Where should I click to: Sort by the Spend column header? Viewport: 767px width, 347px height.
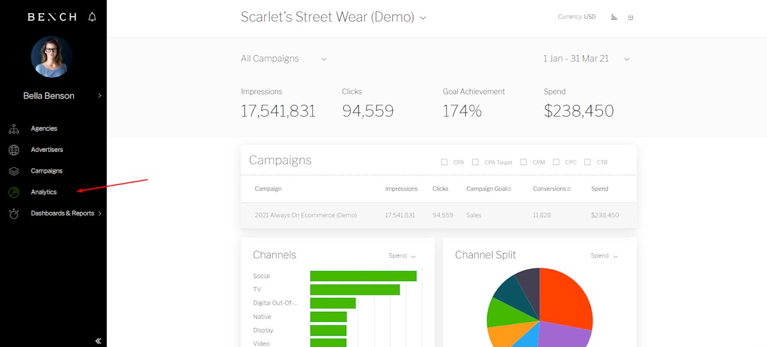pos(599,189)
